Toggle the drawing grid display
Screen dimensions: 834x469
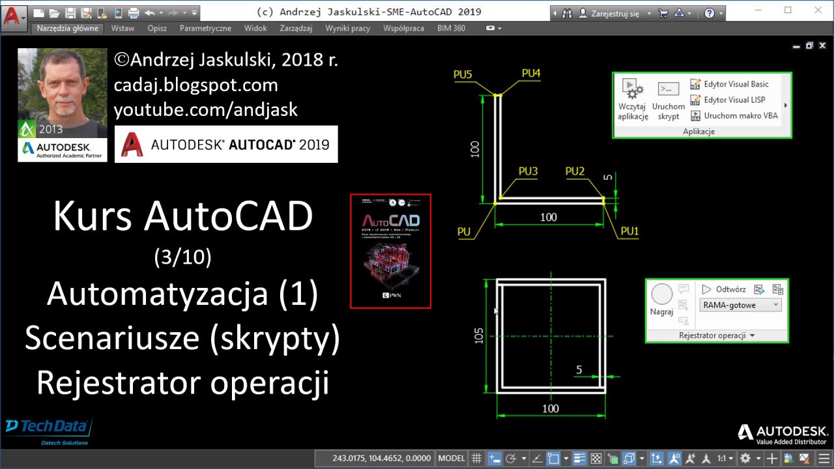coord(476,459)
